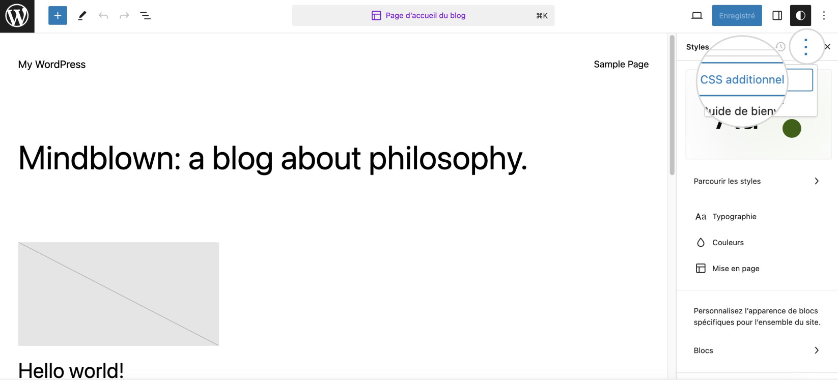
Task: Open the desktop preview view icon
Action: click(697, 16)
